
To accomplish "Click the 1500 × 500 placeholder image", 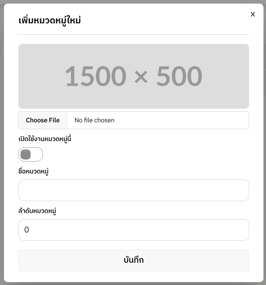I will point(133,76).
